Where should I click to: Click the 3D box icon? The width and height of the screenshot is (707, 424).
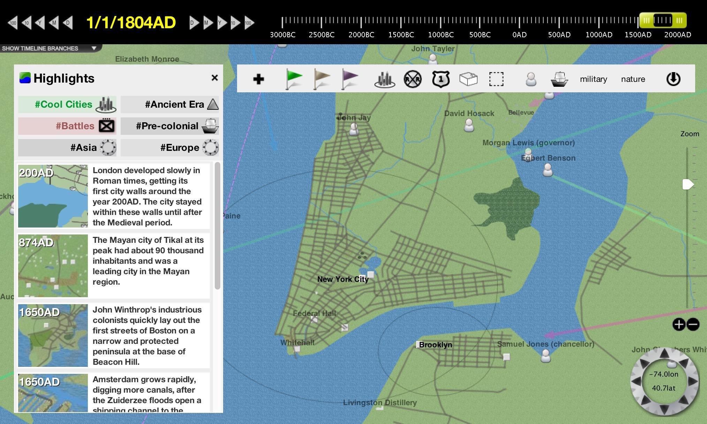pyautogui.click(x=468, y=79)
